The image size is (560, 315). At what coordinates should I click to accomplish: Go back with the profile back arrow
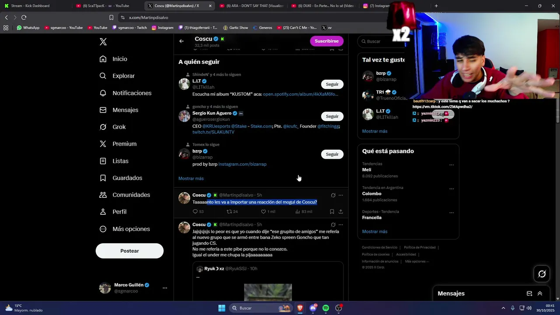pyautogui.click(x=182, y=41)
